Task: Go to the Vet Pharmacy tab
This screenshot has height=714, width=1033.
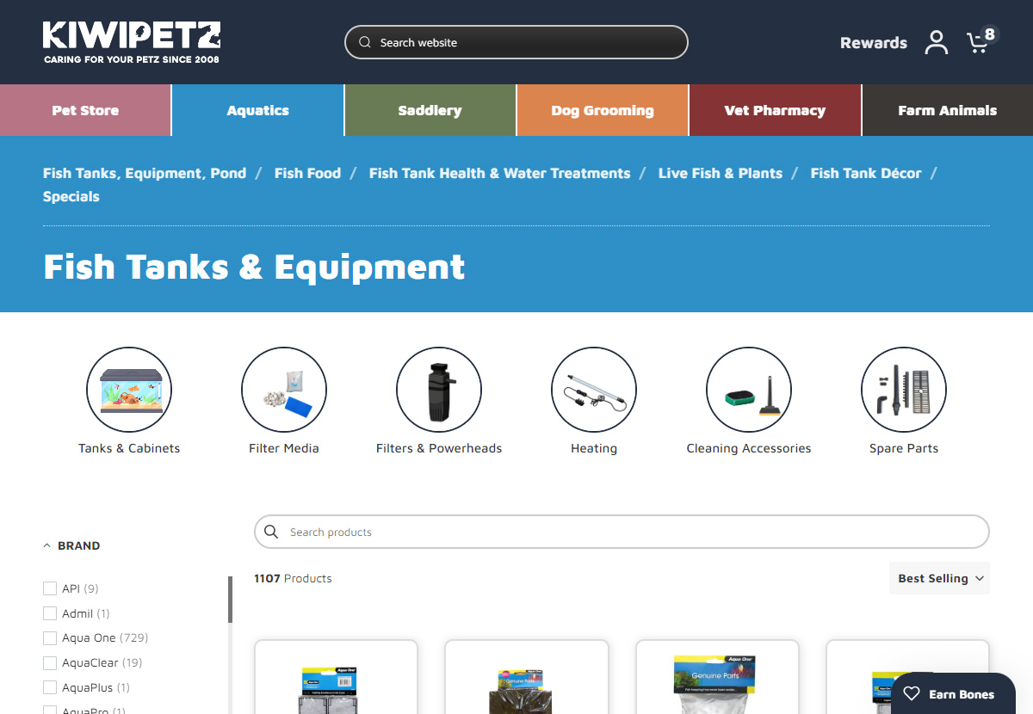Action: tap(775, 110)
